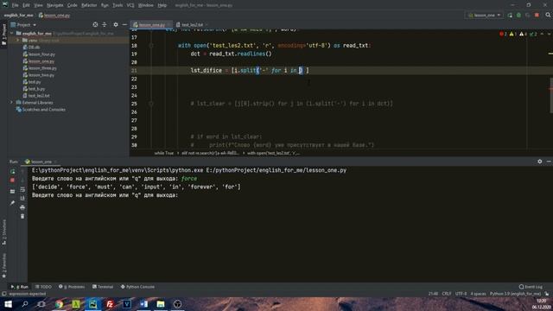Select test.py in project tree
This screenshot has height=311, width=553.
point(35,82)
